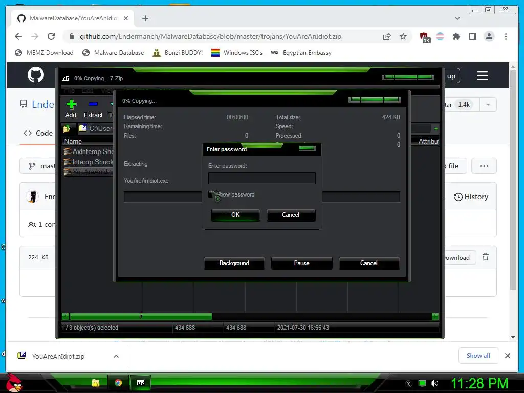Click the Chrome address bar URL

pyautogui.click(x=210, y=36)
